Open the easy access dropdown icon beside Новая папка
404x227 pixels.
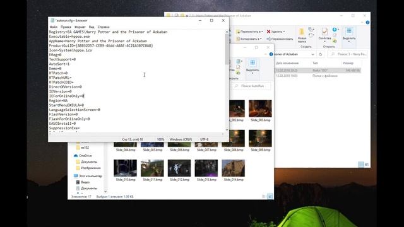tap(311, 35)
